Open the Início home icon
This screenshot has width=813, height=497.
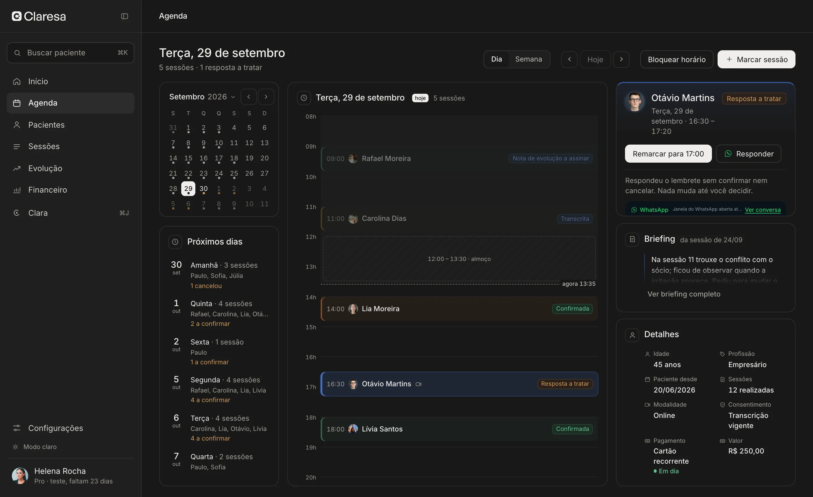pyautogui.click(x=17, y=81)
